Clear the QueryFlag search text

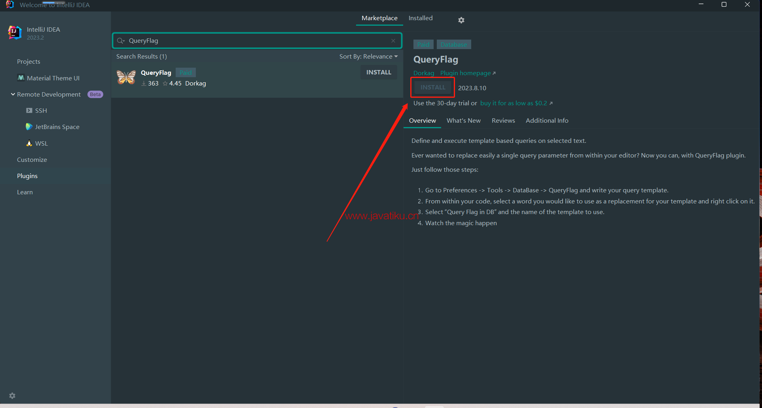point(393,41)
